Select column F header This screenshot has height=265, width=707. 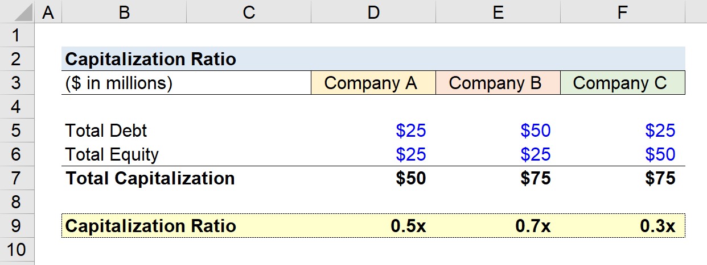click(623, 11)
